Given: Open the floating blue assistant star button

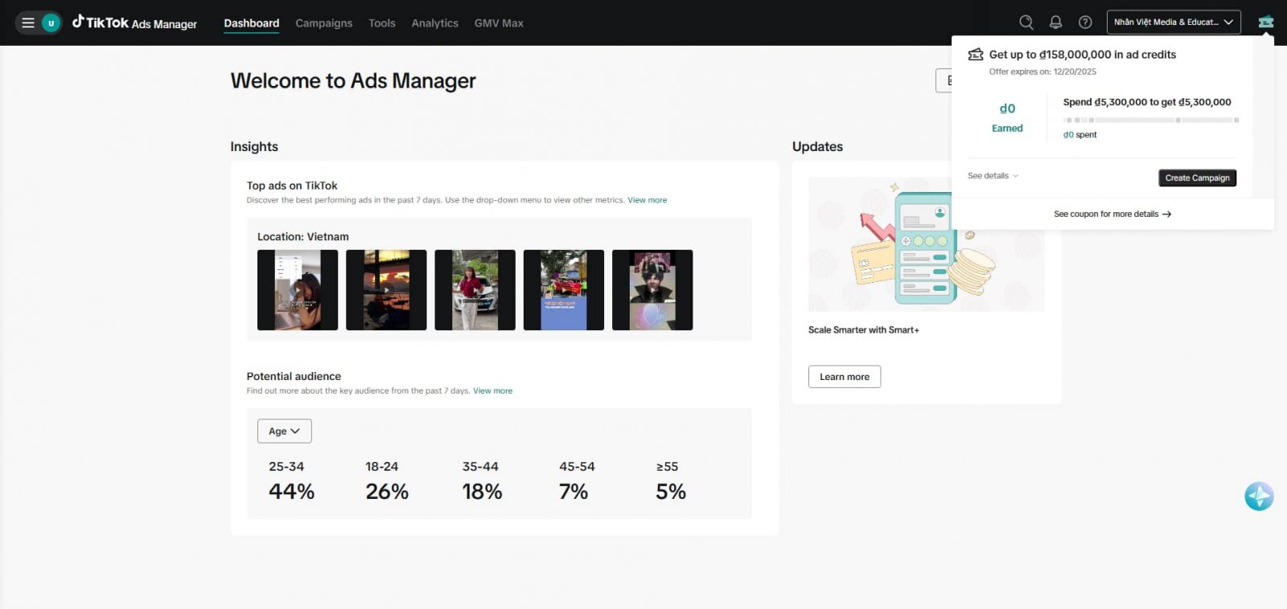Looking at the screenshot, I should coord(1259,497).
